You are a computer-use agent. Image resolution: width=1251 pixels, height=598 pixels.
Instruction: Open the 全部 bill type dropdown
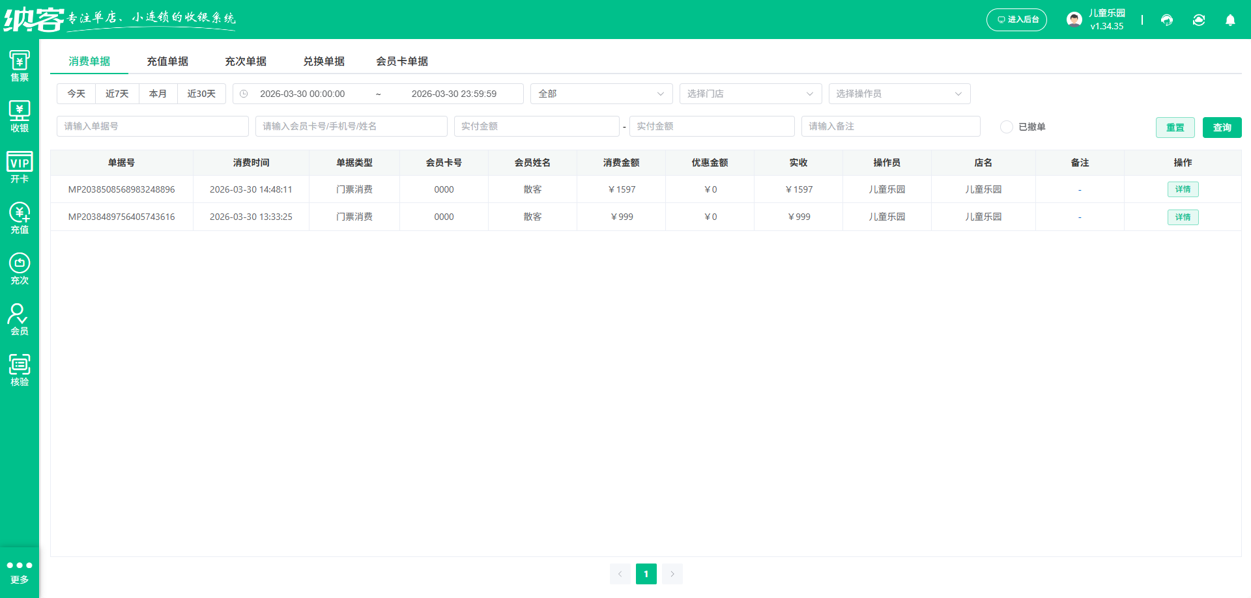pos(601,93)
